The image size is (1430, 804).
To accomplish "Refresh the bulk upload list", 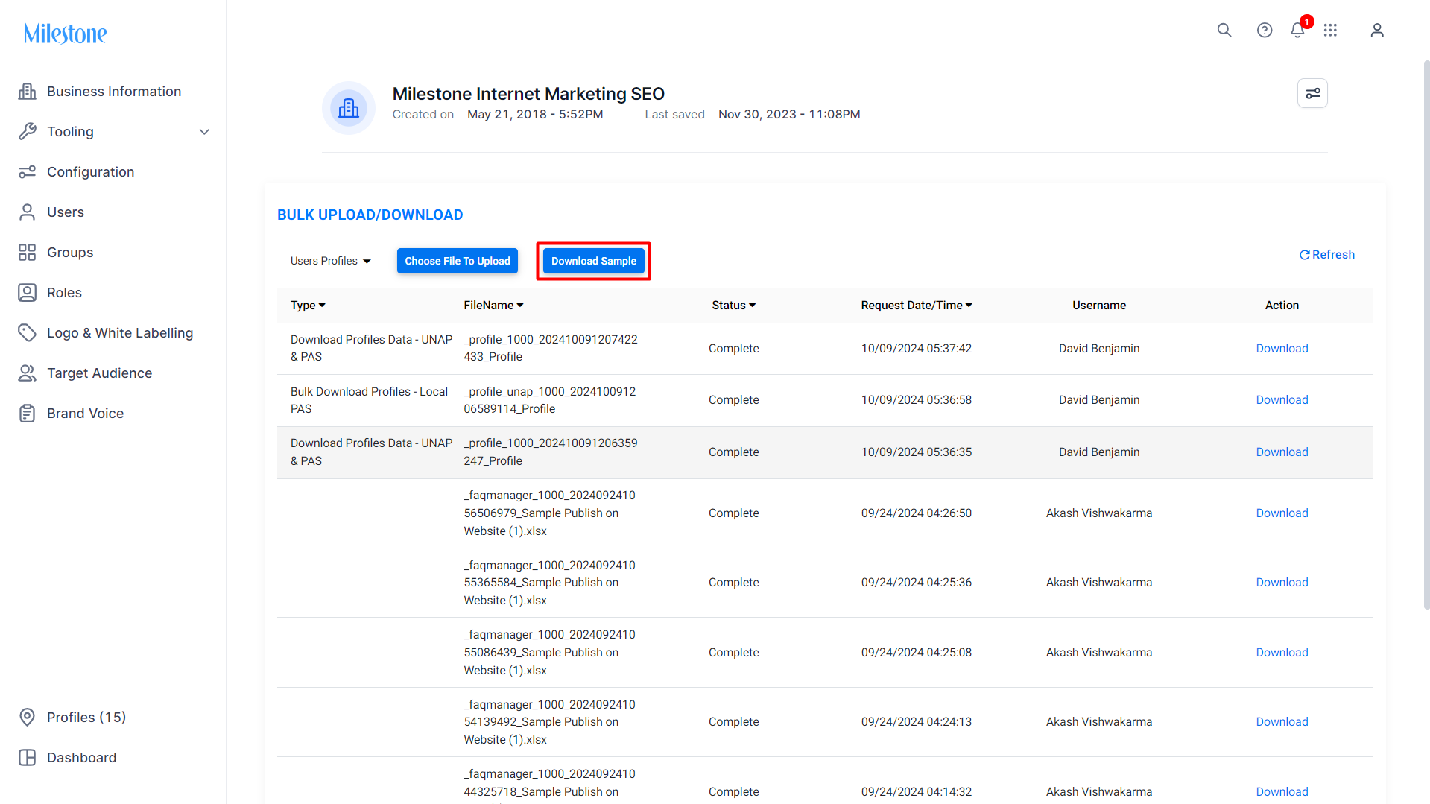I will pyautogui.click(x=1327, y=255).
